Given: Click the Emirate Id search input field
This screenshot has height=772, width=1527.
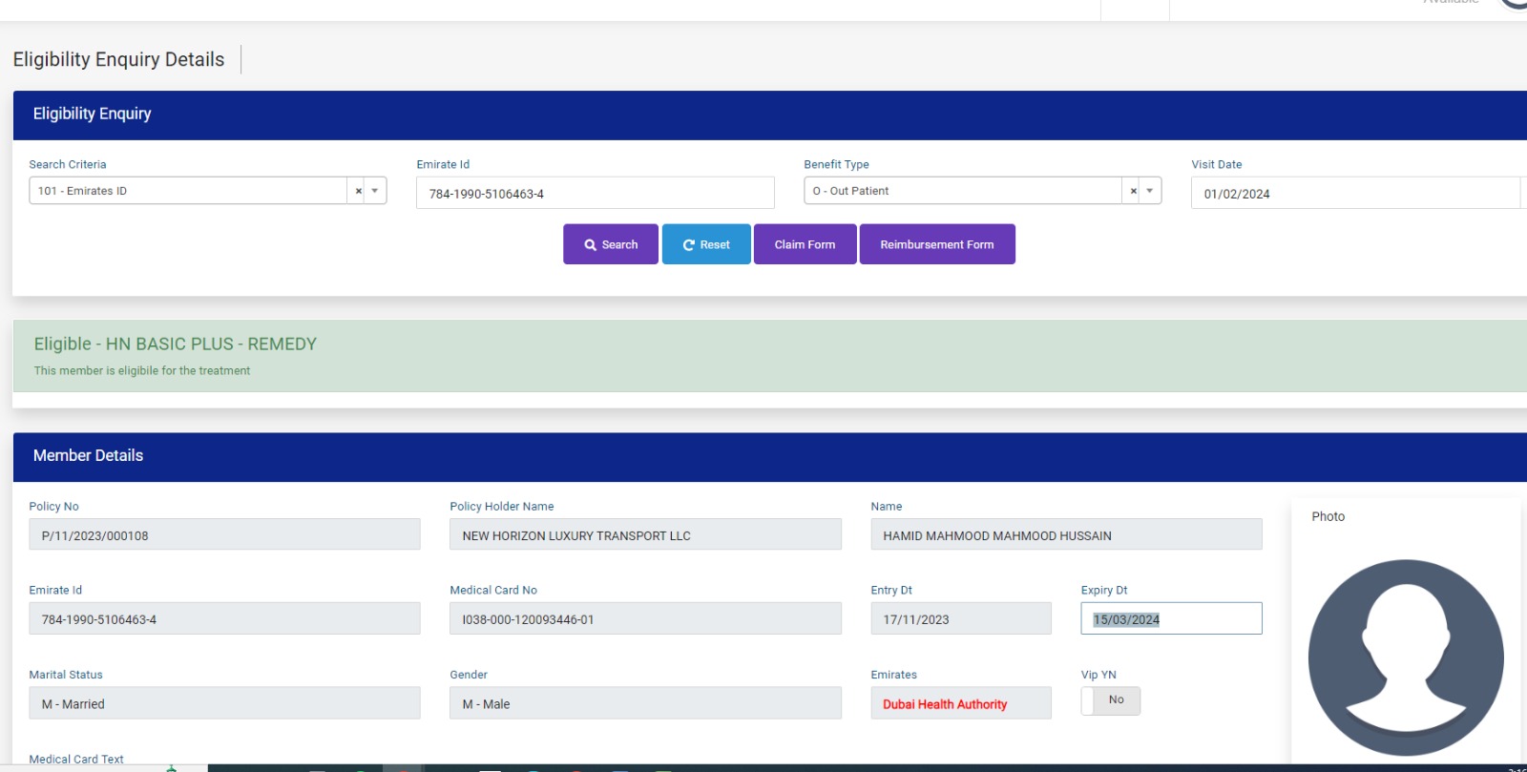Looking at the screenshot, I should [x=595, y=194].
